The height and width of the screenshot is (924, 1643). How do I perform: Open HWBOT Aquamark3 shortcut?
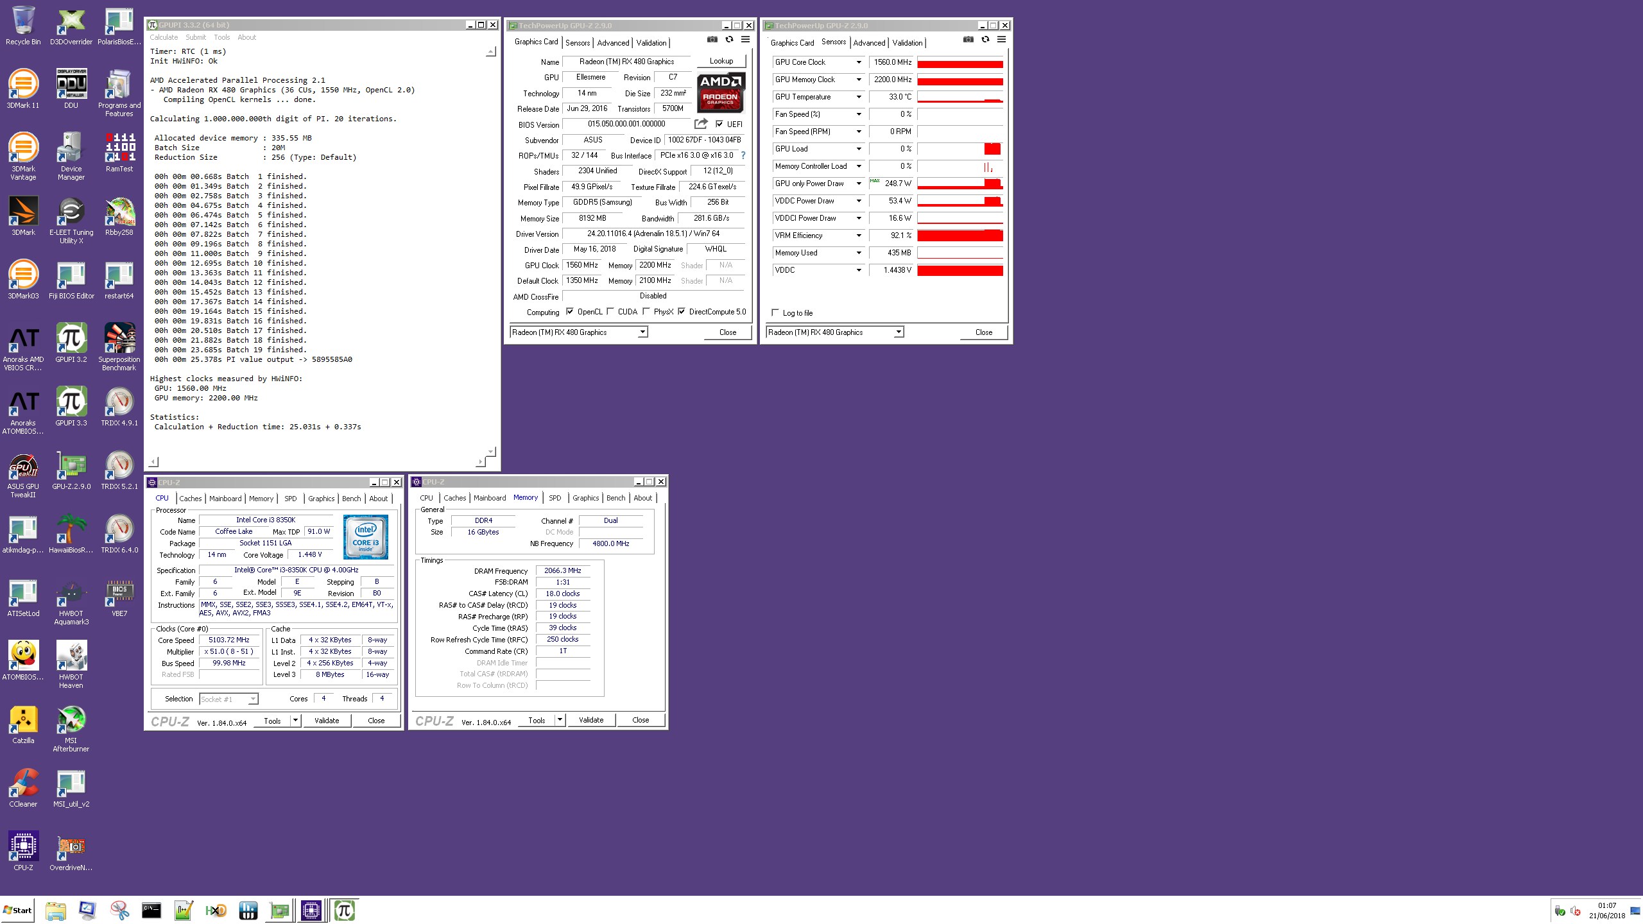coord(71,601)
